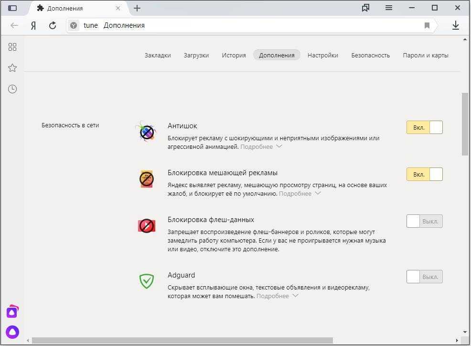Disable the Антишок extension toggle
The image size is (471, 346).
click(424, 127)
